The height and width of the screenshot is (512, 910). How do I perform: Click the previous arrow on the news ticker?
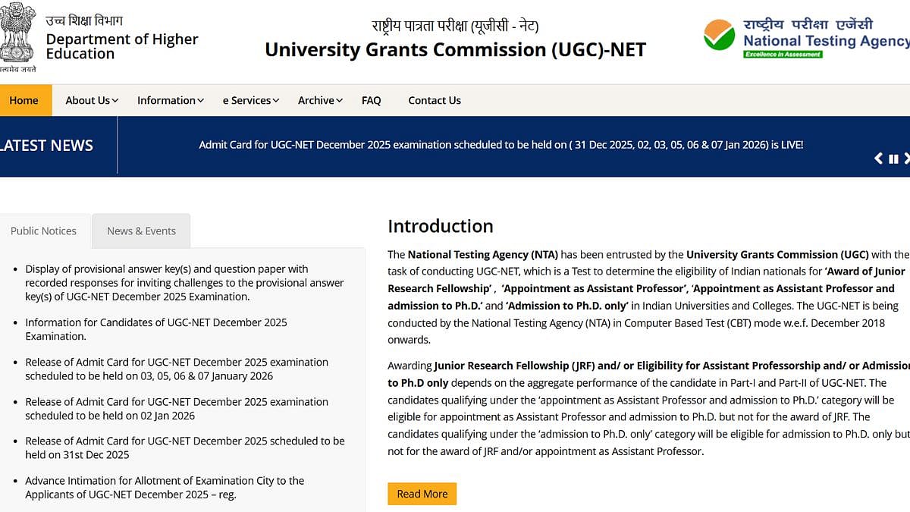pos(877,158)
